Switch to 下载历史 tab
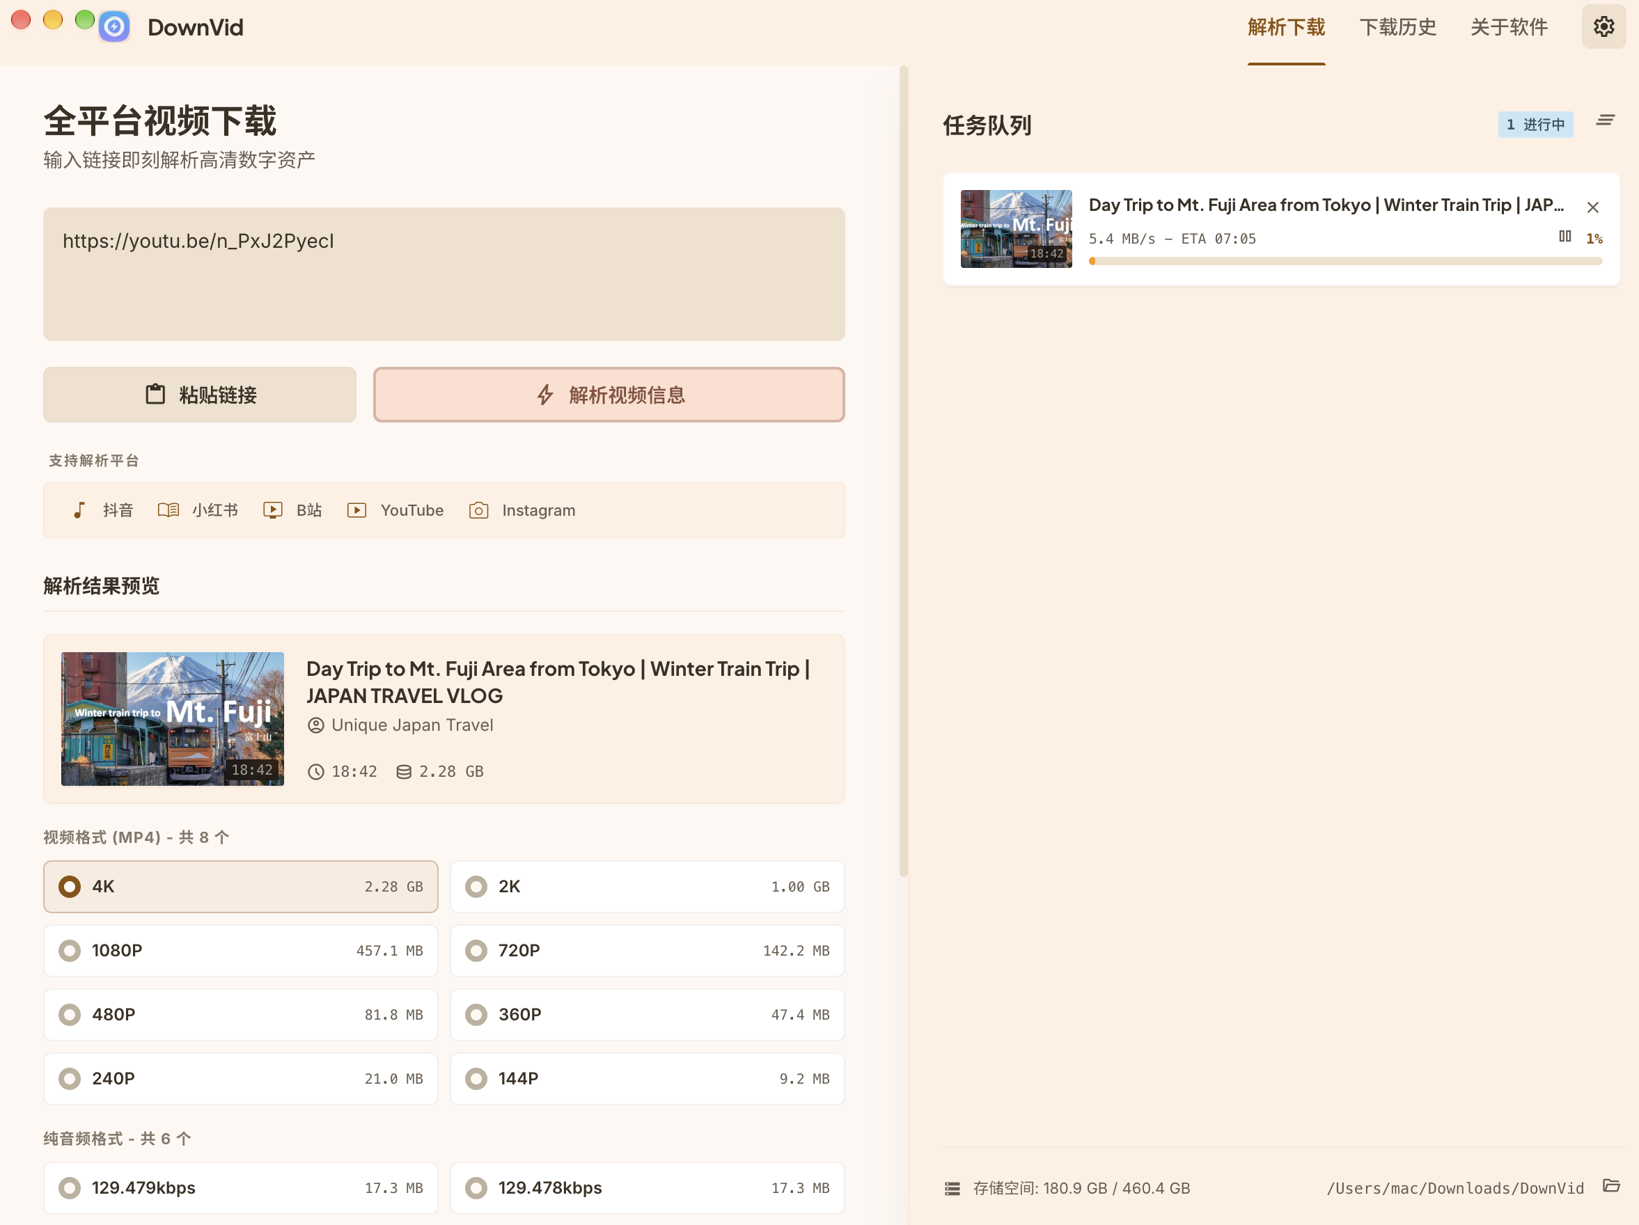Viewport: 1639px width, 1225px height. (1397, 27)
